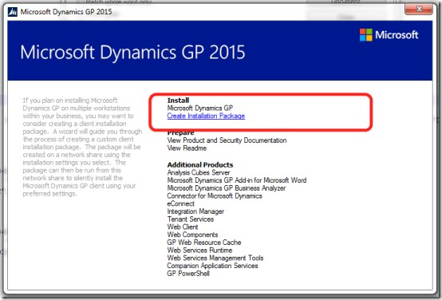Select Companion Application Services
Image resolution: width=442 pixels, height=300 pixels.
212,266
